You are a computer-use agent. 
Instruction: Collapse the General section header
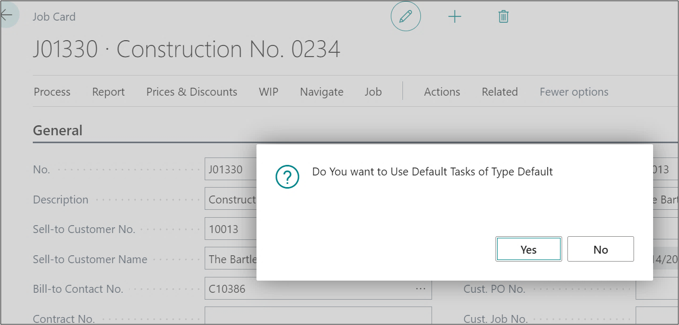point(58,131)
